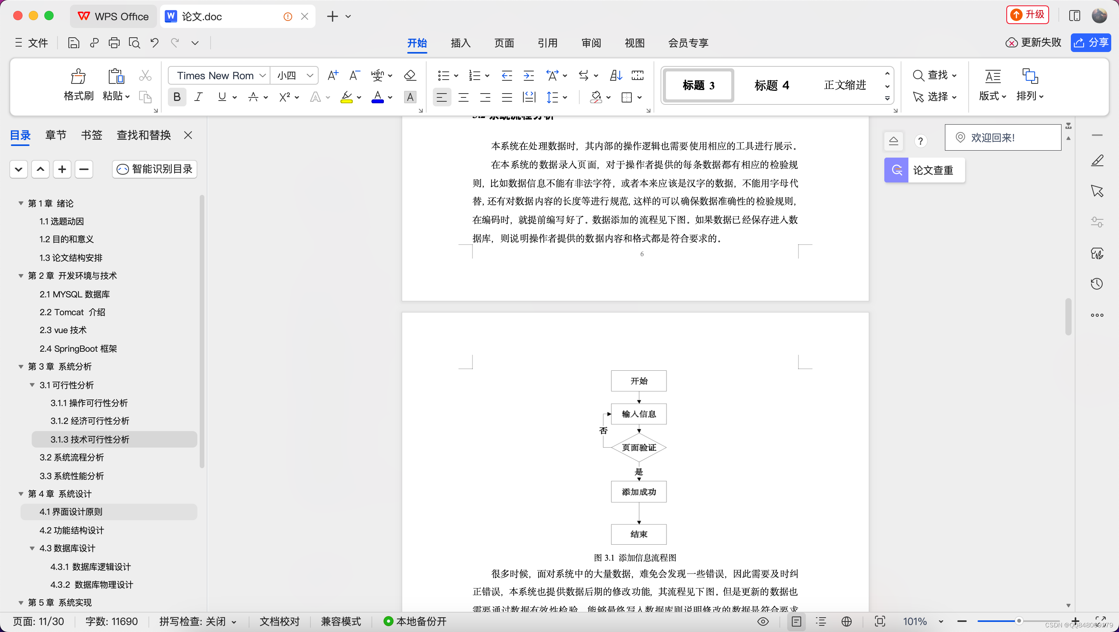1119x632 pixels.
Task: Click the 分享 share button
Action: click(1091, 43)
